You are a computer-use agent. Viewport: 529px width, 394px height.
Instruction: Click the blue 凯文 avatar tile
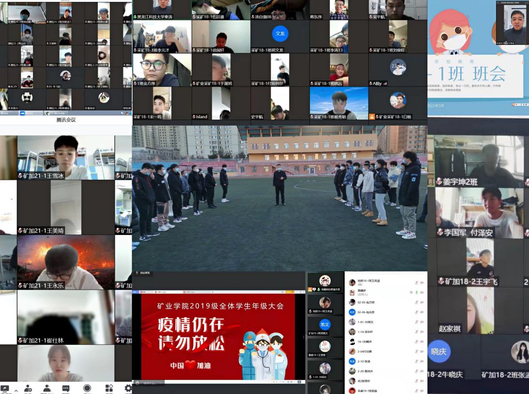[325, 324]
